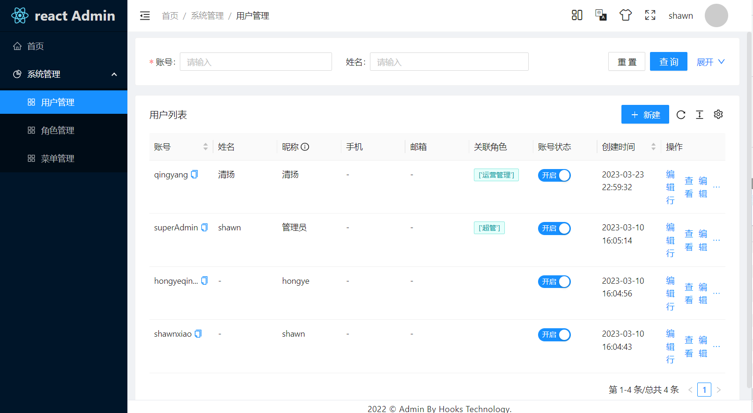This screenshot has width=753, height=413.
Task: Open the 菜单管理 sidebar menu item
Action: (x=64, y=158)
